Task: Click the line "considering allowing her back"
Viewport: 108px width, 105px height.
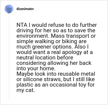Action: 54,63
